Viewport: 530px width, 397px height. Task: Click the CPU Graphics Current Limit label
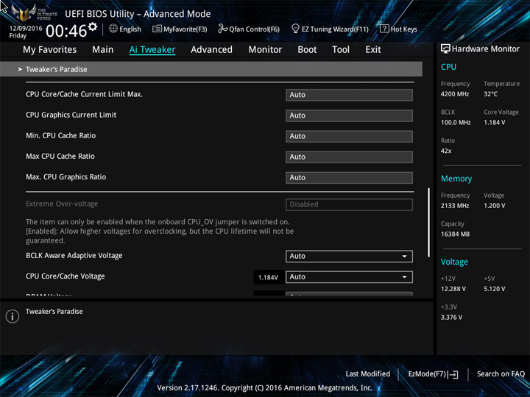point(71,115)
